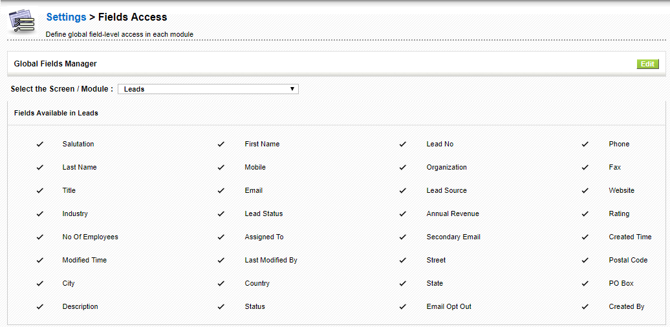Open the Screen / Module dropdown

tap(208, 89)
